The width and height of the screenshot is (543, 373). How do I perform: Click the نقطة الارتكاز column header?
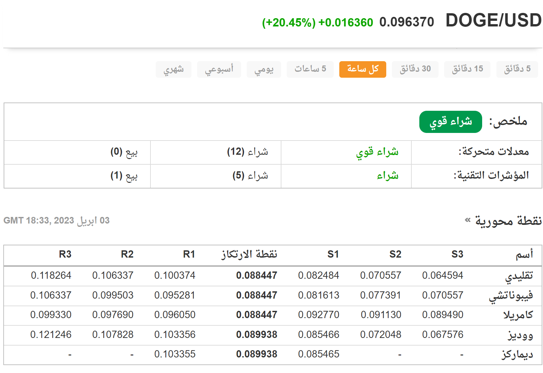pos(249,254)
